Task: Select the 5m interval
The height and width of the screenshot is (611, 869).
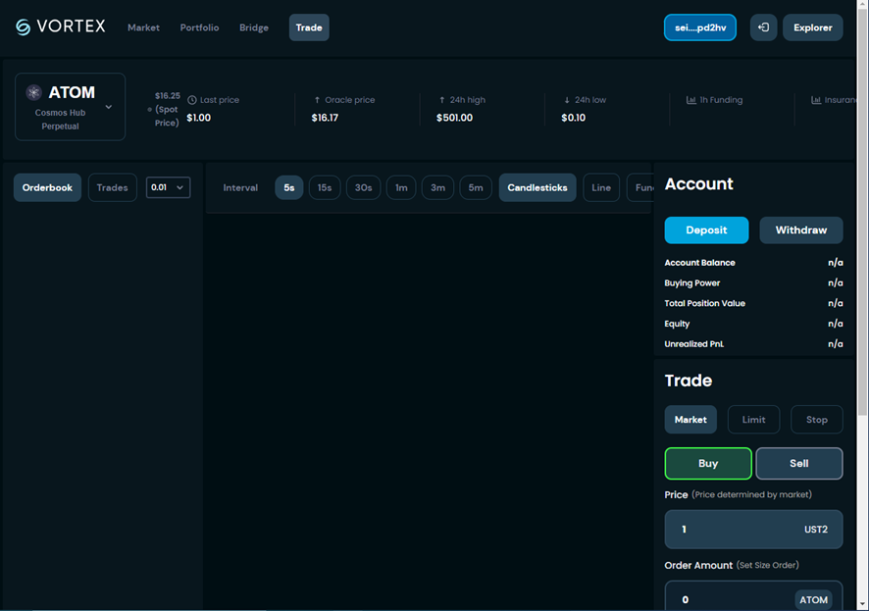Action: coord(476,187)
